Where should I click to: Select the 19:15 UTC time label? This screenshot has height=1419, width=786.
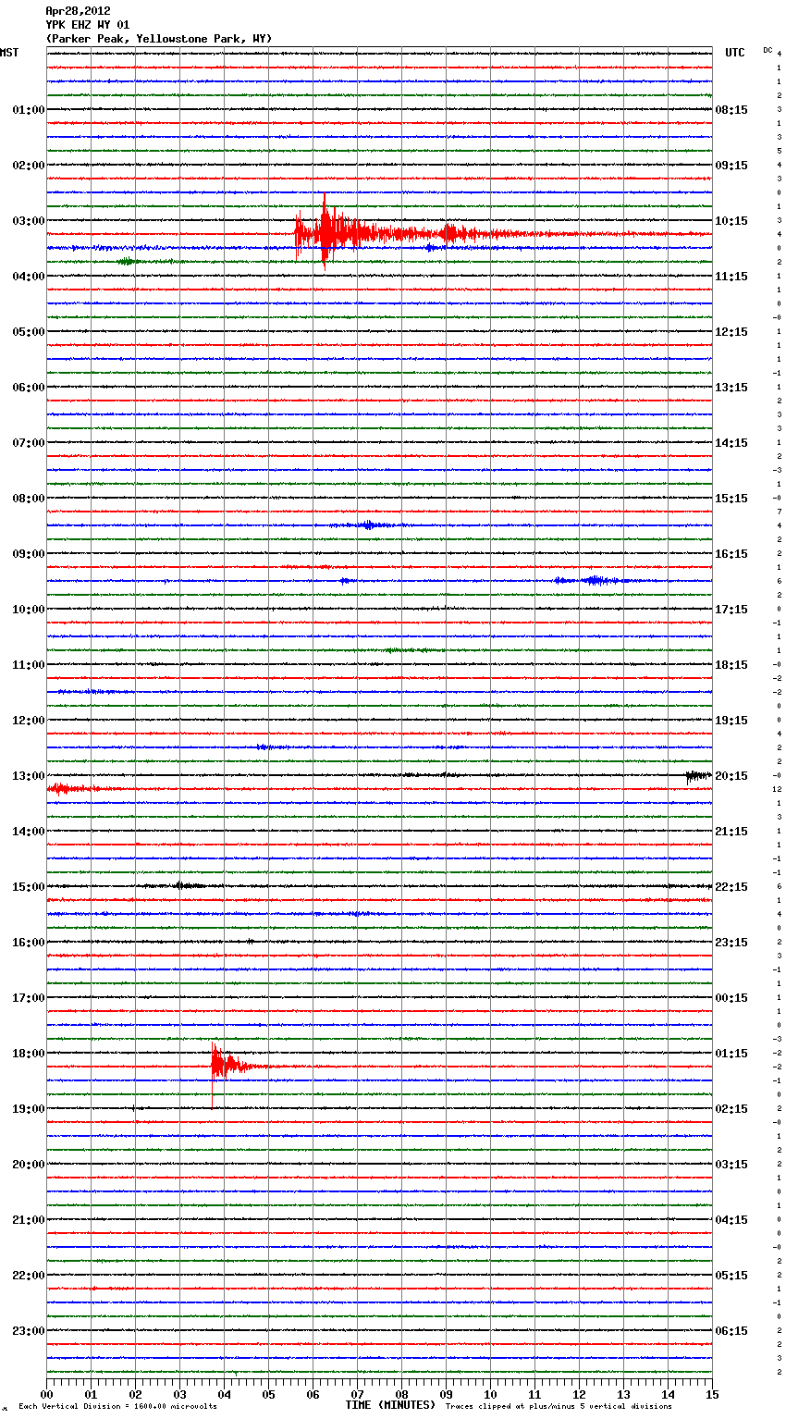pyautogui.click(x=731, y=721)
